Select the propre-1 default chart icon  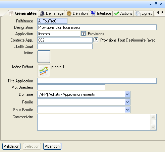tap(44, 71)
